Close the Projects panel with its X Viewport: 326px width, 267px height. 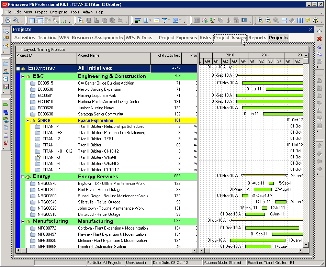[311, 30]
